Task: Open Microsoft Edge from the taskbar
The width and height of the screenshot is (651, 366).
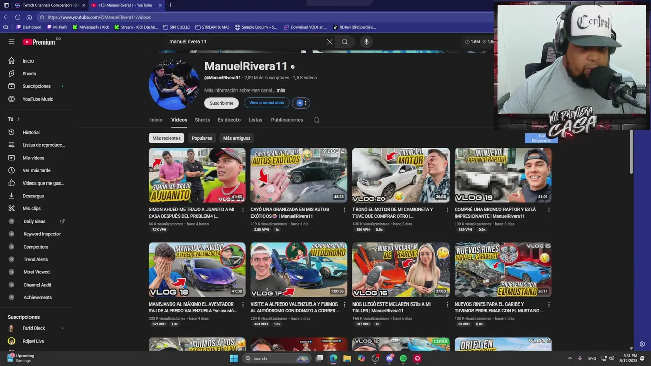Action: point(333,358)
